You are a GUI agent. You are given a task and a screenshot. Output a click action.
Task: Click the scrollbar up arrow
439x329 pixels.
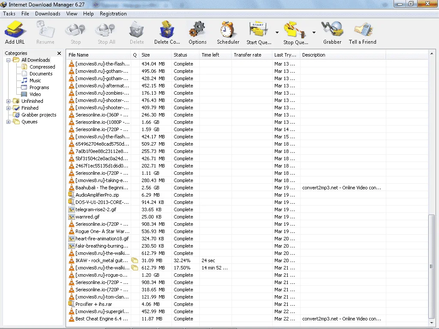[x=431, y=54]
